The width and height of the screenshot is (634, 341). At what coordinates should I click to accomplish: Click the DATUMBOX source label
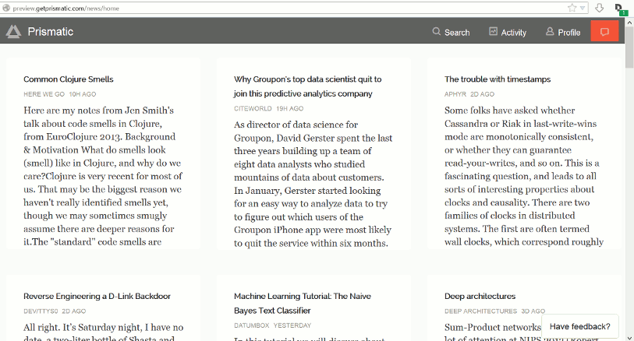pos(252,325)
